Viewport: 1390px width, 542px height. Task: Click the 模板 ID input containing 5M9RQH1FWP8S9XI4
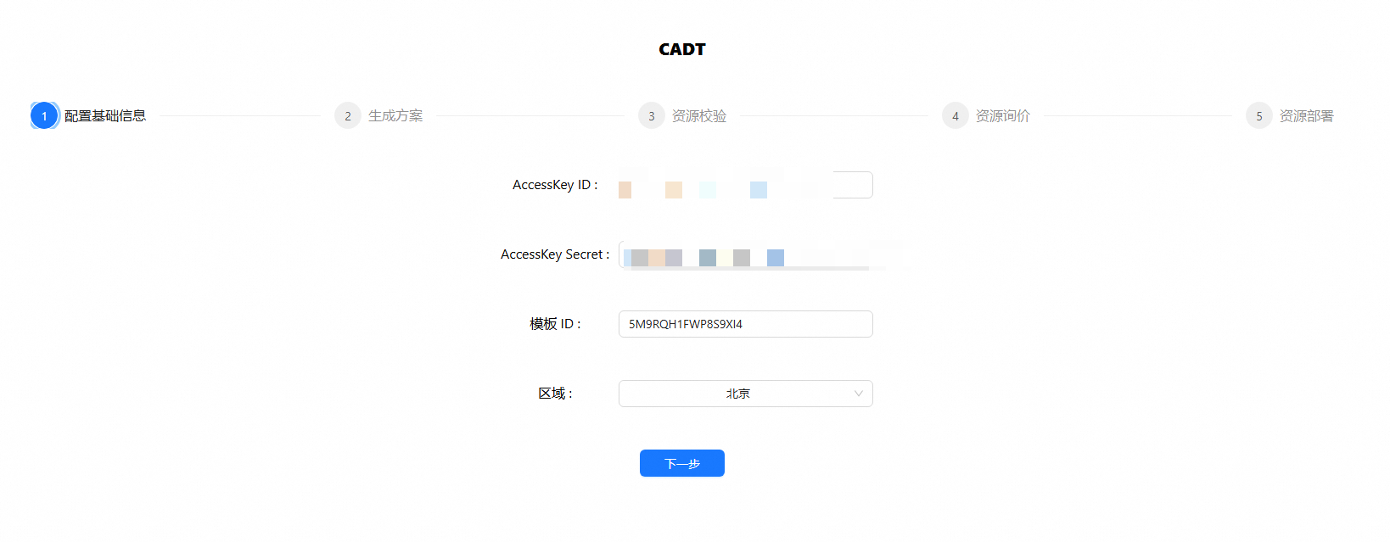[745, 324]
